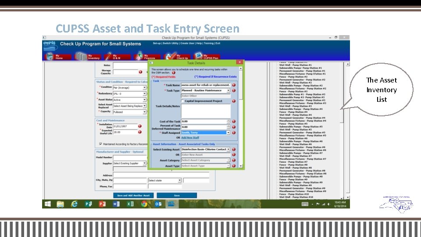Open the Select state dropdown
421x237 pixels.
pyautogui.click(x=180, y=180)
